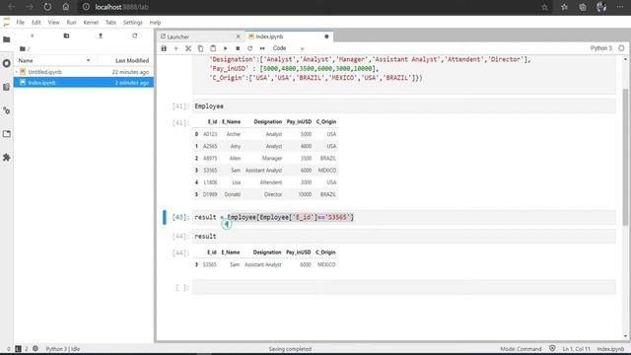
Task: Click the JupyterLab logo
Action: coord(7,22)
